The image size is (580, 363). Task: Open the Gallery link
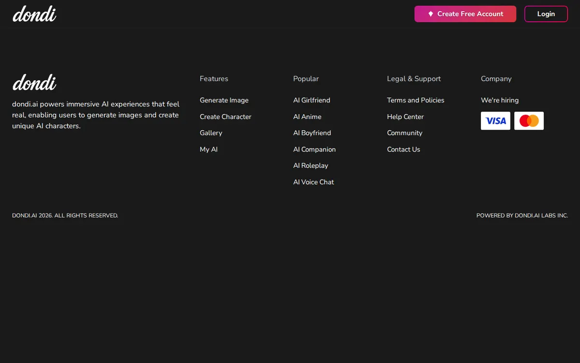[x=211, y=133]
